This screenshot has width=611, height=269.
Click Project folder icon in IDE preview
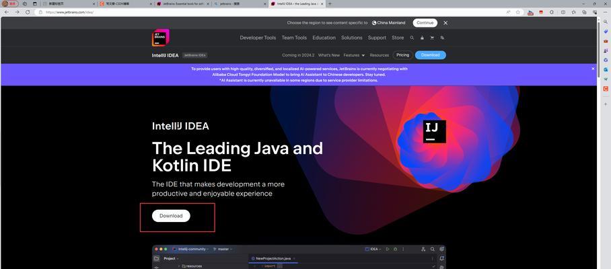pos(157,258)
